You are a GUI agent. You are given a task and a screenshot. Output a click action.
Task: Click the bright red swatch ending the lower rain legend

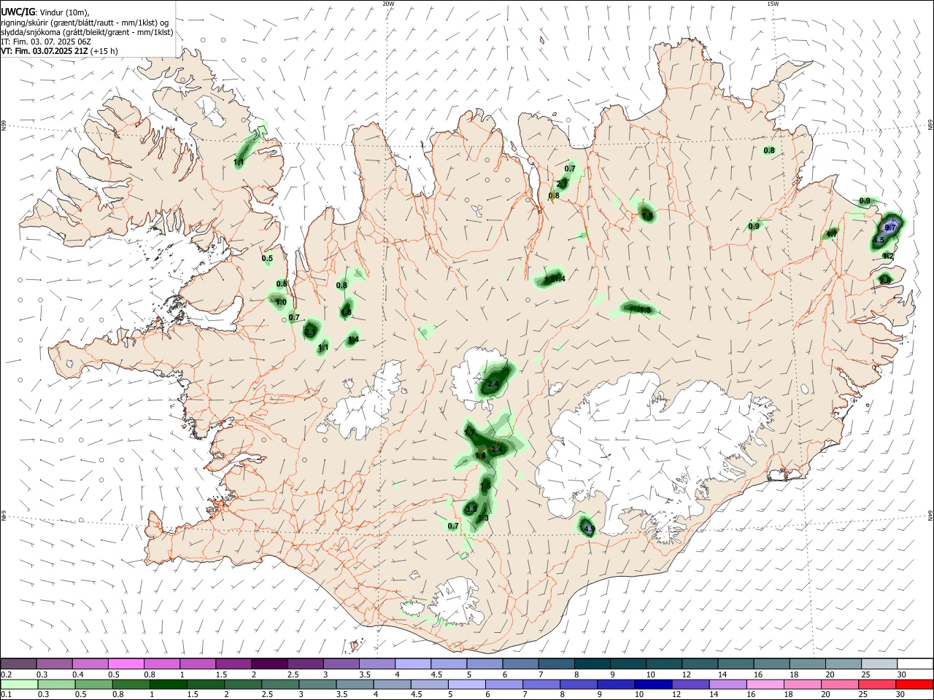tap(915, 684)
